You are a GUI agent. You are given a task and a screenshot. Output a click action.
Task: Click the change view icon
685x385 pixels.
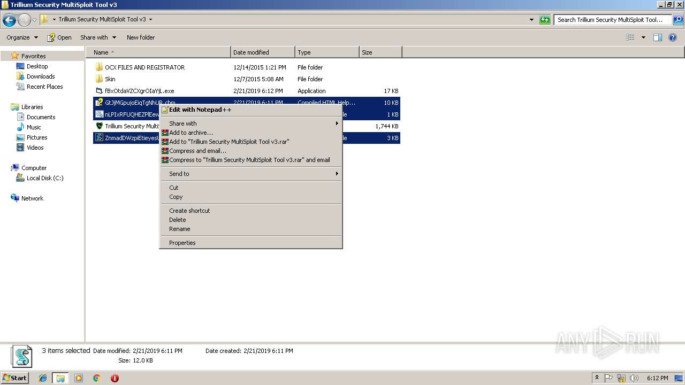[x=630, y=37]
